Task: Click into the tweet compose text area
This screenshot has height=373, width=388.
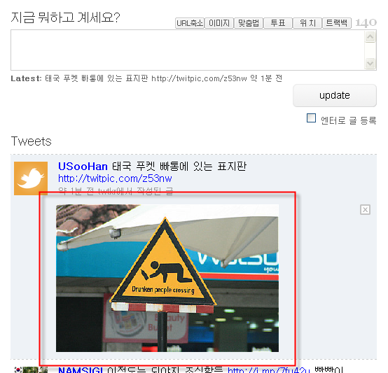Action: point(188,50)
